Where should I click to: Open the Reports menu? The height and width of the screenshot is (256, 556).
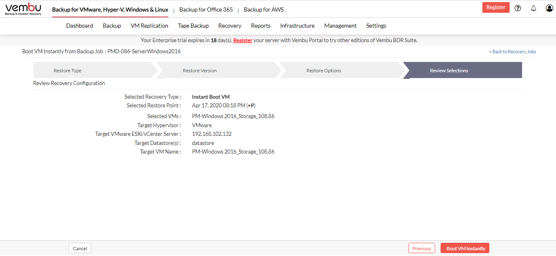[x=261, y=26]
